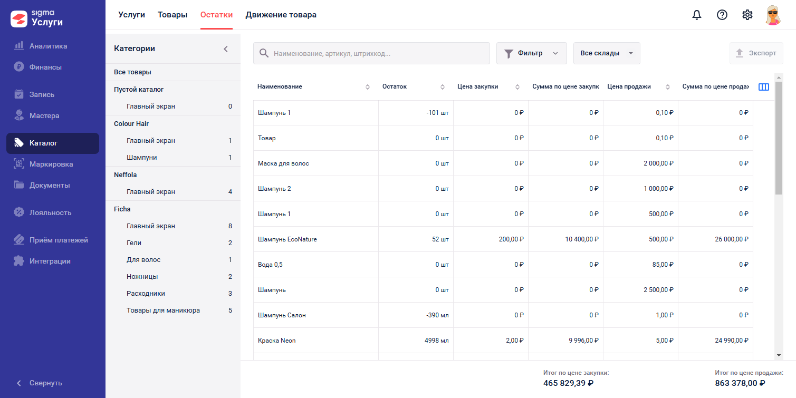Open the Все склады dropdown
The width and height of the screenshot is (796, 398).
(607, 53)
